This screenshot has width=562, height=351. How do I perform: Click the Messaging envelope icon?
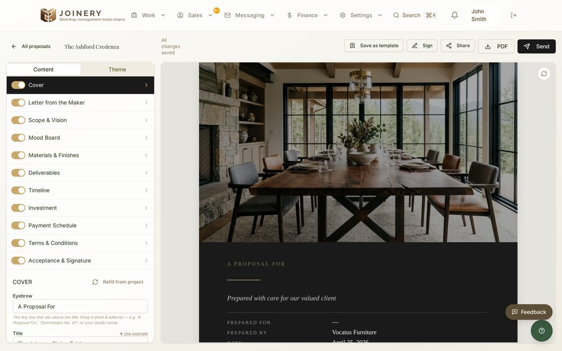pyautogui.click(x=228, y=15)
